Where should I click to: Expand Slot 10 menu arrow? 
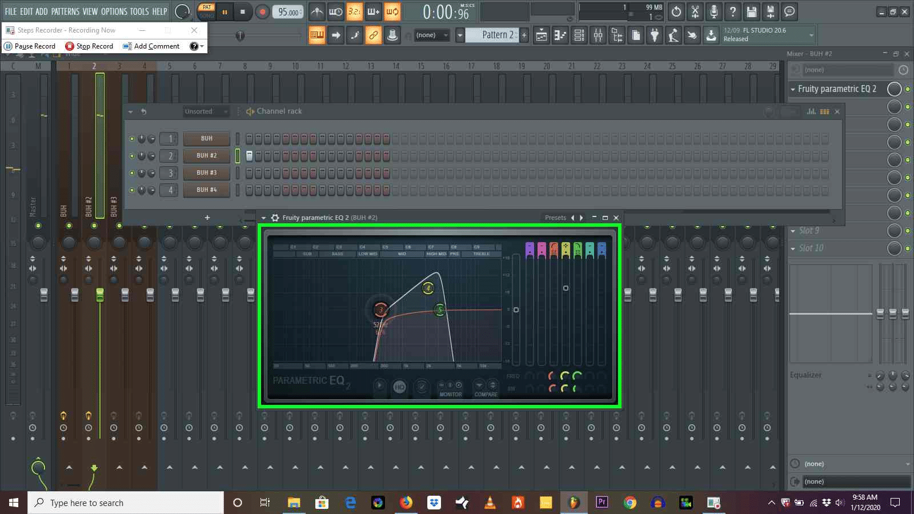coord(793,248)
